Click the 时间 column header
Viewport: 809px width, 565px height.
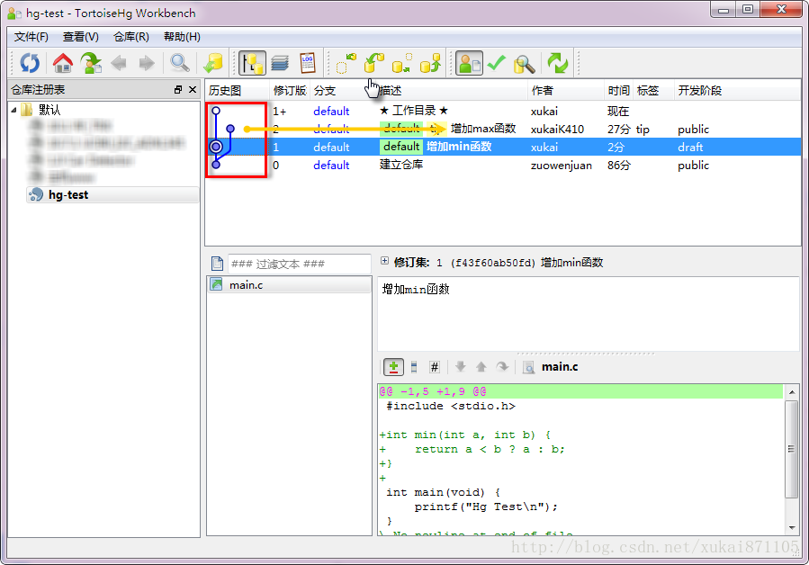click(x=618, y=91)
